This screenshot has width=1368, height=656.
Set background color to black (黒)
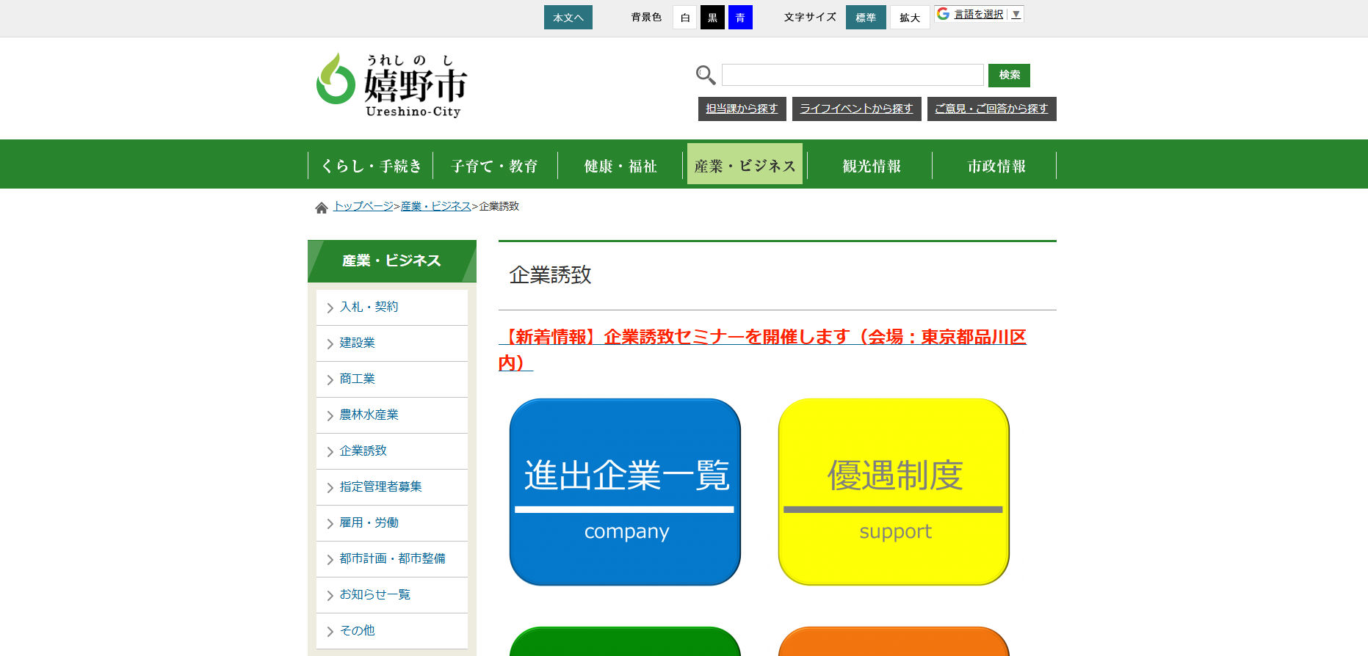[712, 18]
